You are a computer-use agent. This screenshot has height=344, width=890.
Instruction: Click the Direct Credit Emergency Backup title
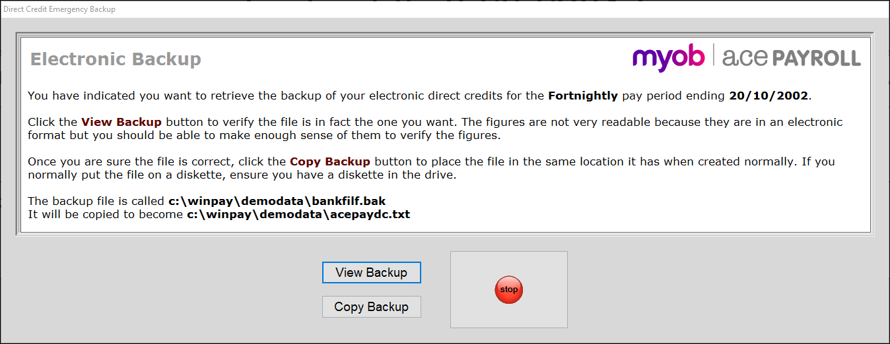(59, 9)
